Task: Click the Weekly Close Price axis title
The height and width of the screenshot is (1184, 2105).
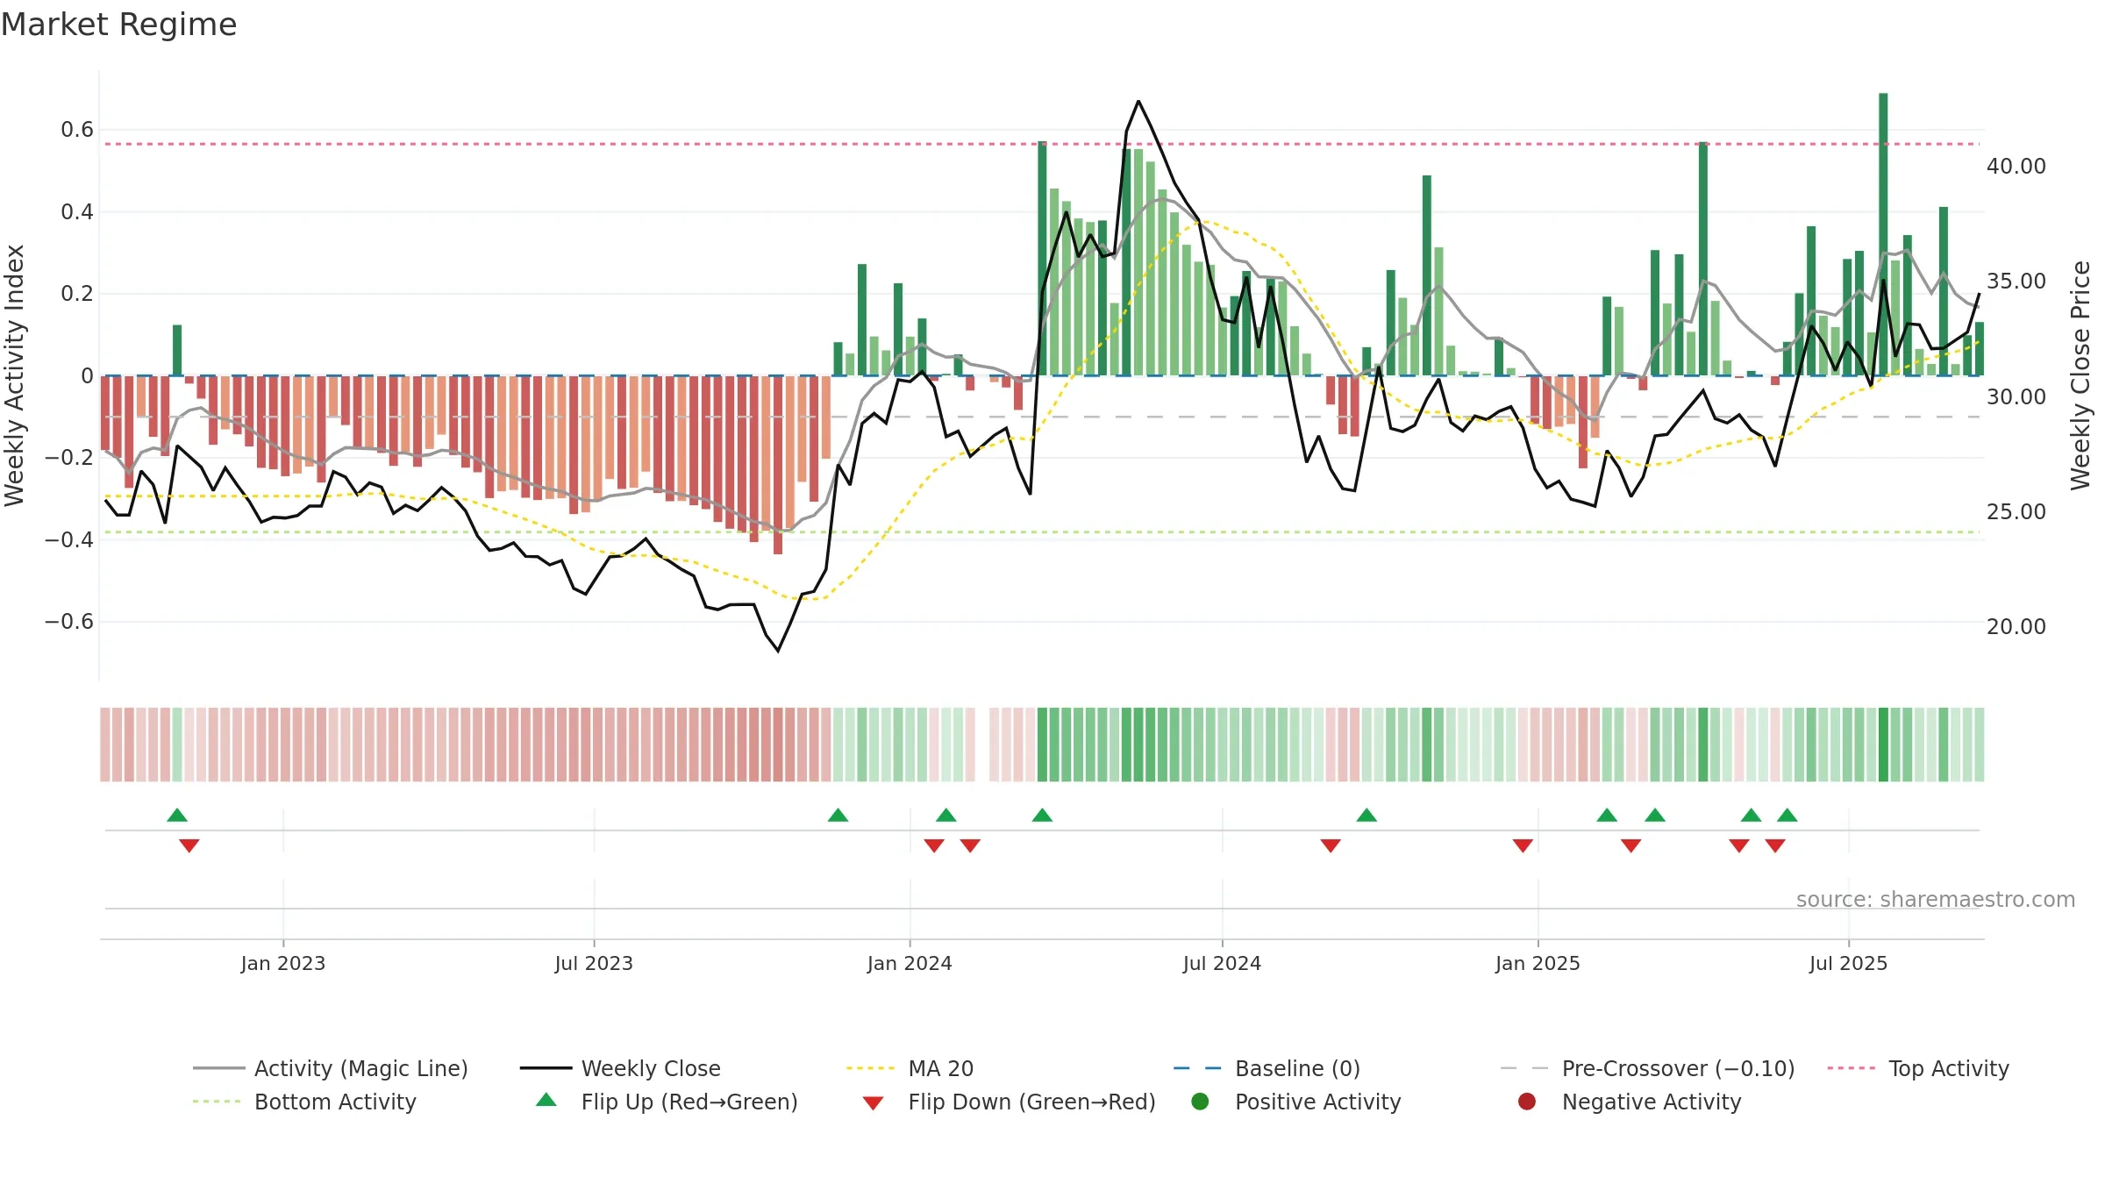Action: (x=2080, y=375)
